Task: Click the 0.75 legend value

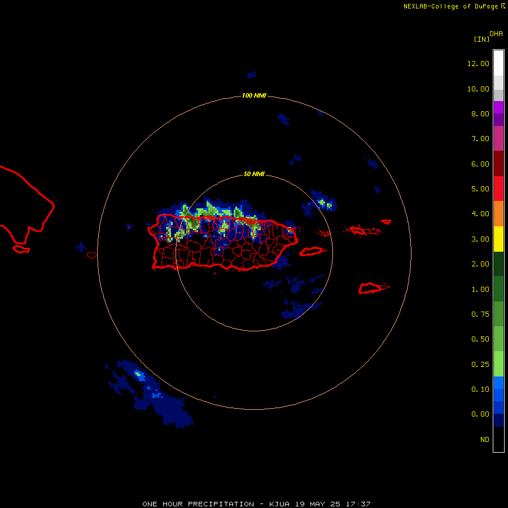Action: click(480, 314)
